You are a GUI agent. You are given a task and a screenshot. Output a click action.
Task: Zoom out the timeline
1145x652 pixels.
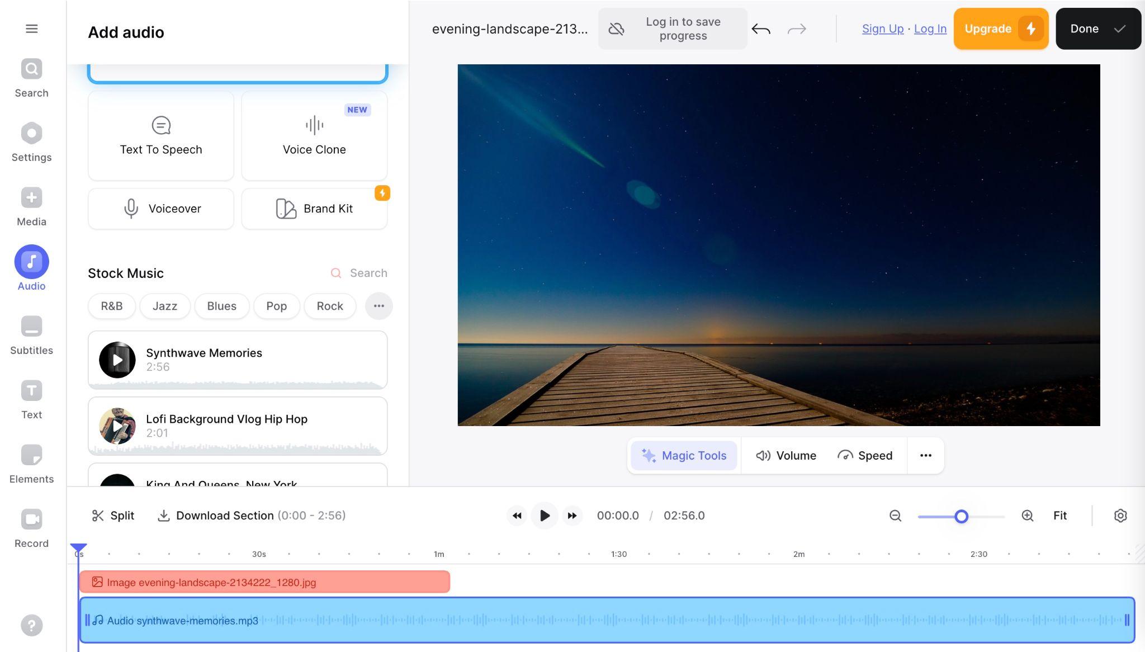[895, 516]
